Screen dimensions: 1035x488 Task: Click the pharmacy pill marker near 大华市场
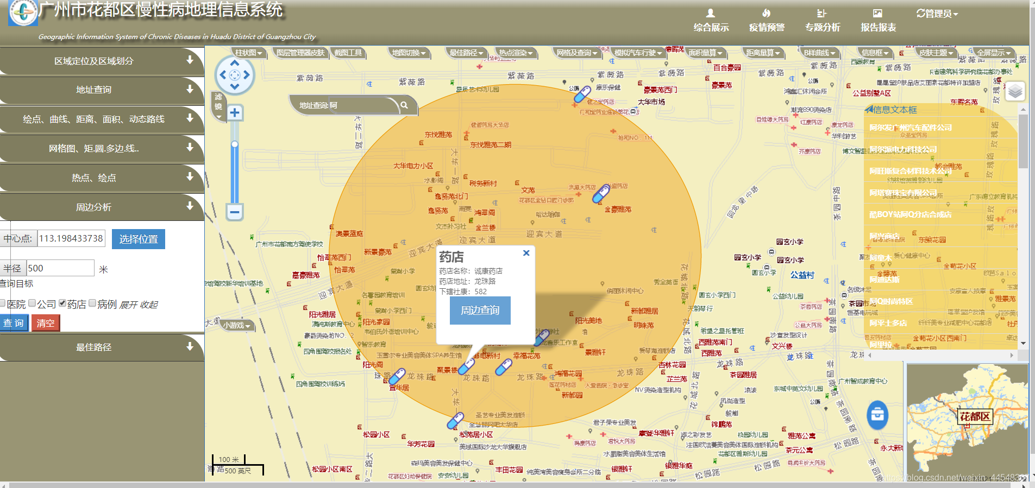582,94
